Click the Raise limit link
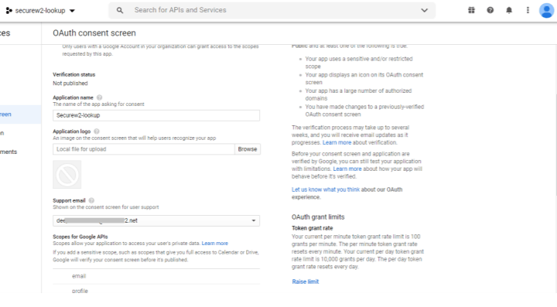This screenshot has width=557, height=307. (306, 281)
